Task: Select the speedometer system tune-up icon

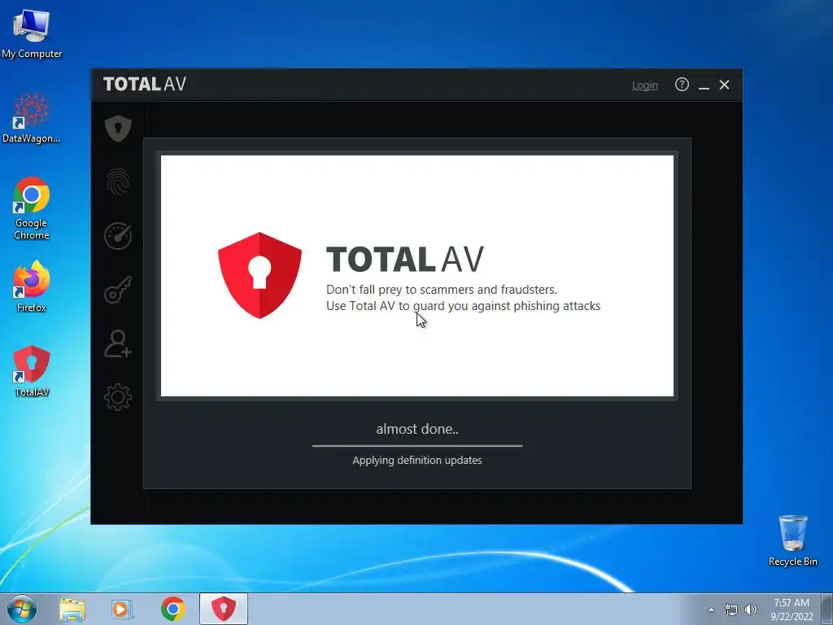Action: tap(118, 236)
